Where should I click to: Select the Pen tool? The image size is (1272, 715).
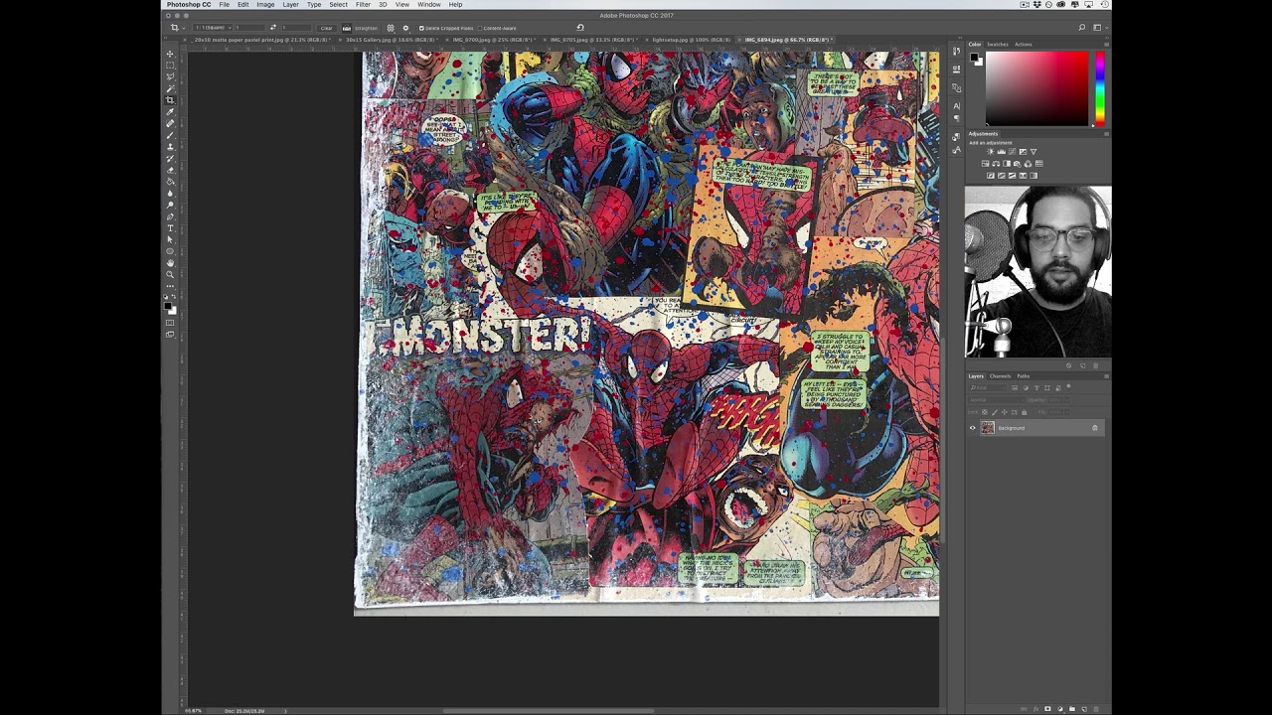(x=170, y=215)
